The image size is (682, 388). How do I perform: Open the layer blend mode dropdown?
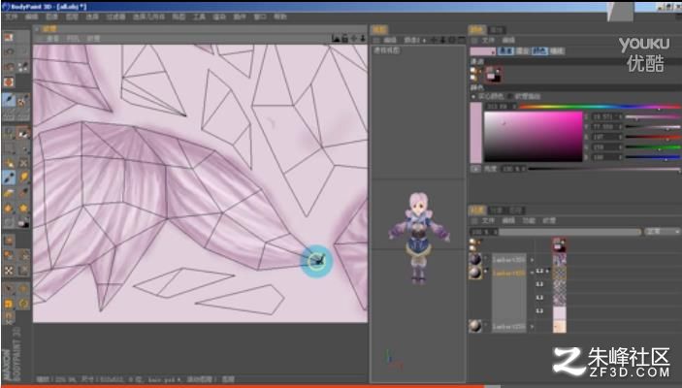662,232
